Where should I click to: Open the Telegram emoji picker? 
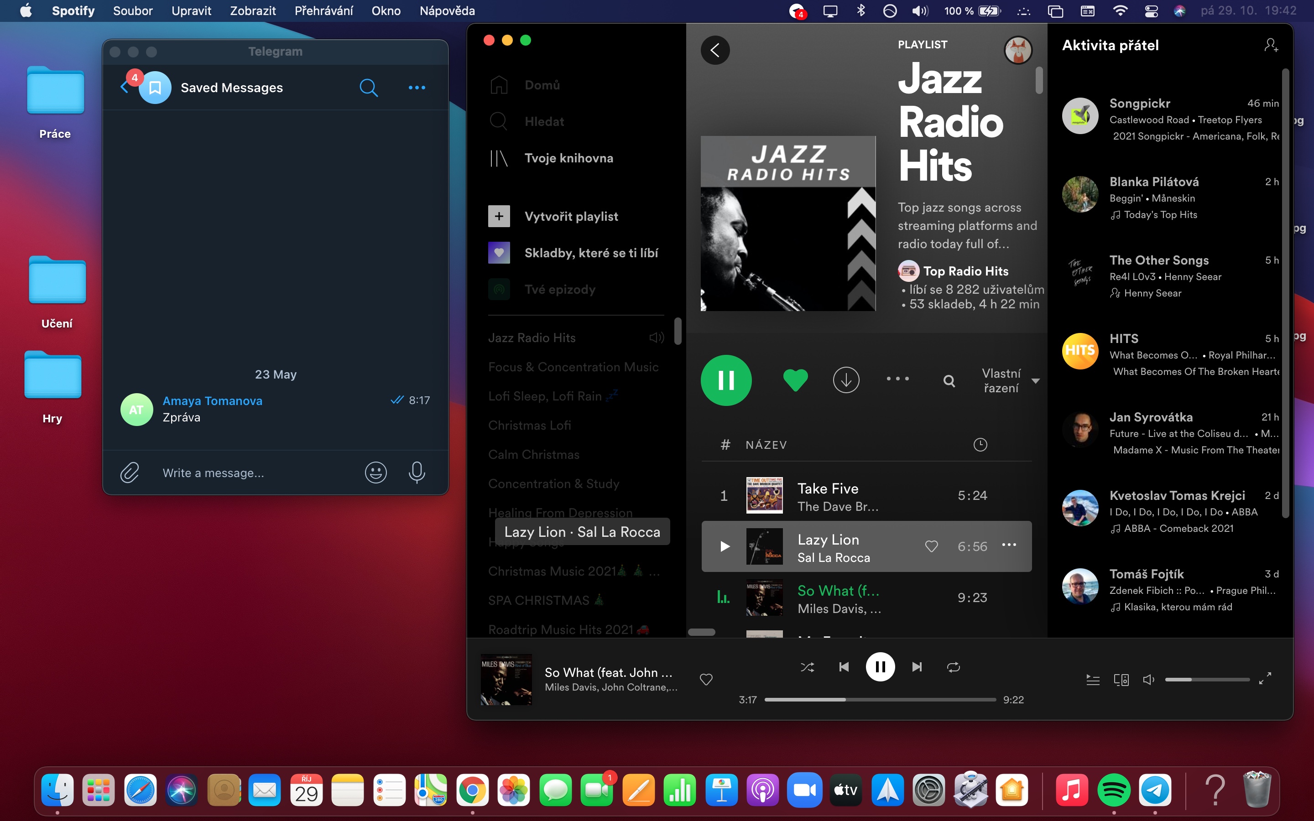[375, 473]
